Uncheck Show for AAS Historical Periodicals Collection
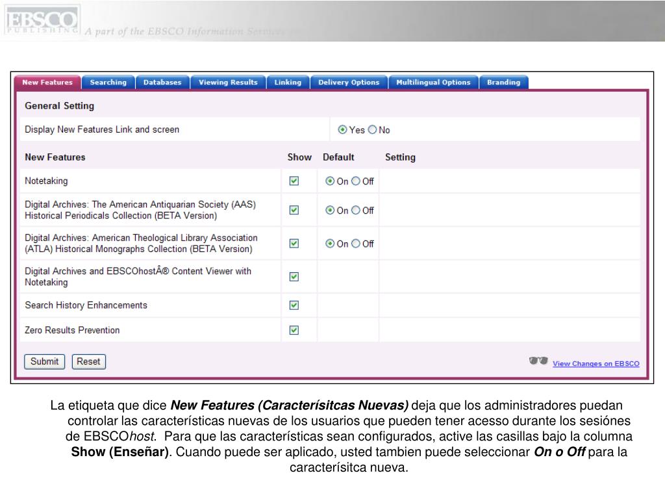Viewport: 665px width, 499px height. [294, 210]
